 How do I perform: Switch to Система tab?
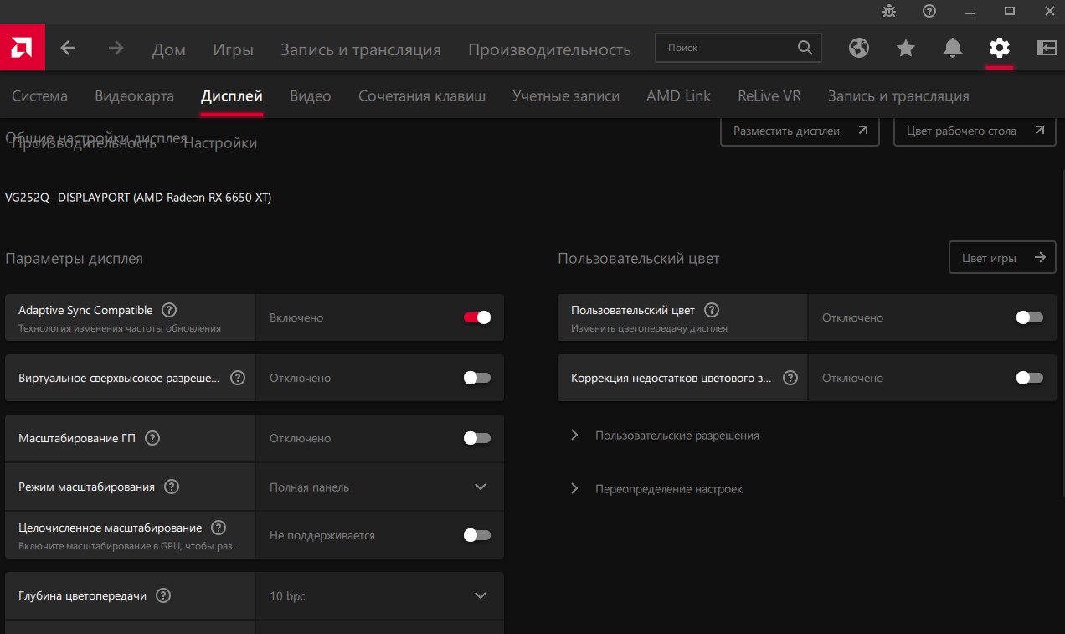(x=40, y=95)
